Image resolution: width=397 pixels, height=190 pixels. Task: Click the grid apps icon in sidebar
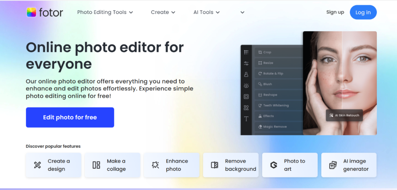point(246,52)
